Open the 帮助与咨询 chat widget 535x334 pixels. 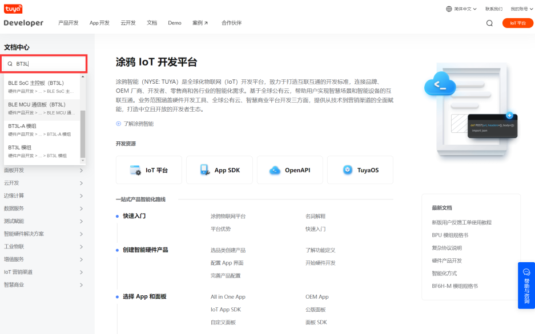pos(526,286)
